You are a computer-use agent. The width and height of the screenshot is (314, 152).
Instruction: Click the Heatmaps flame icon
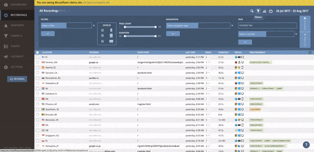[6, 25]
